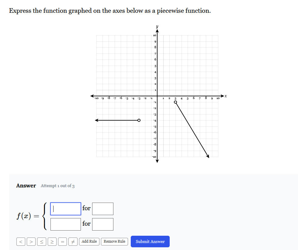The height and width of the screenshot is (250, 298).
Task: Insert the greater-than-or-equal-to symbol
Action: click(x=51, y=241)
